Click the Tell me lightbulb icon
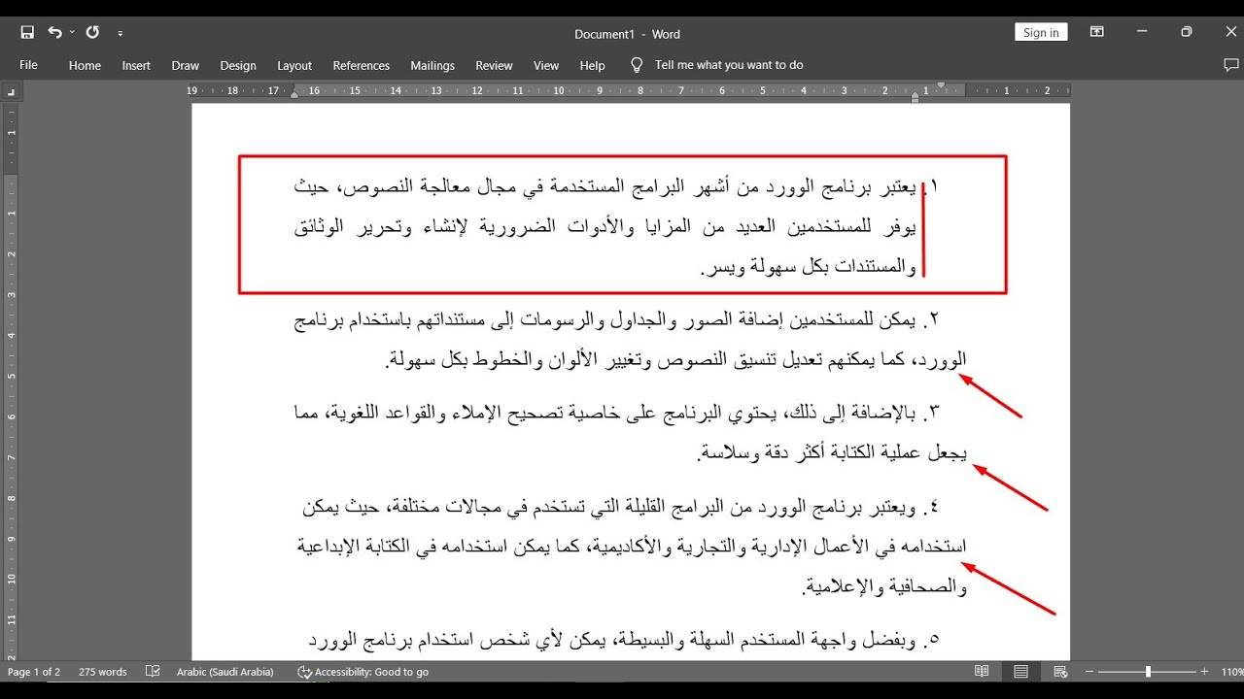 [x=637, y=65]
